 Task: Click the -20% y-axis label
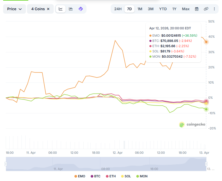click(x=212, y=128)
